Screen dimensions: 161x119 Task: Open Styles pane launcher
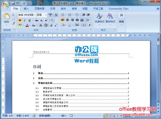(x=115, y=30)
